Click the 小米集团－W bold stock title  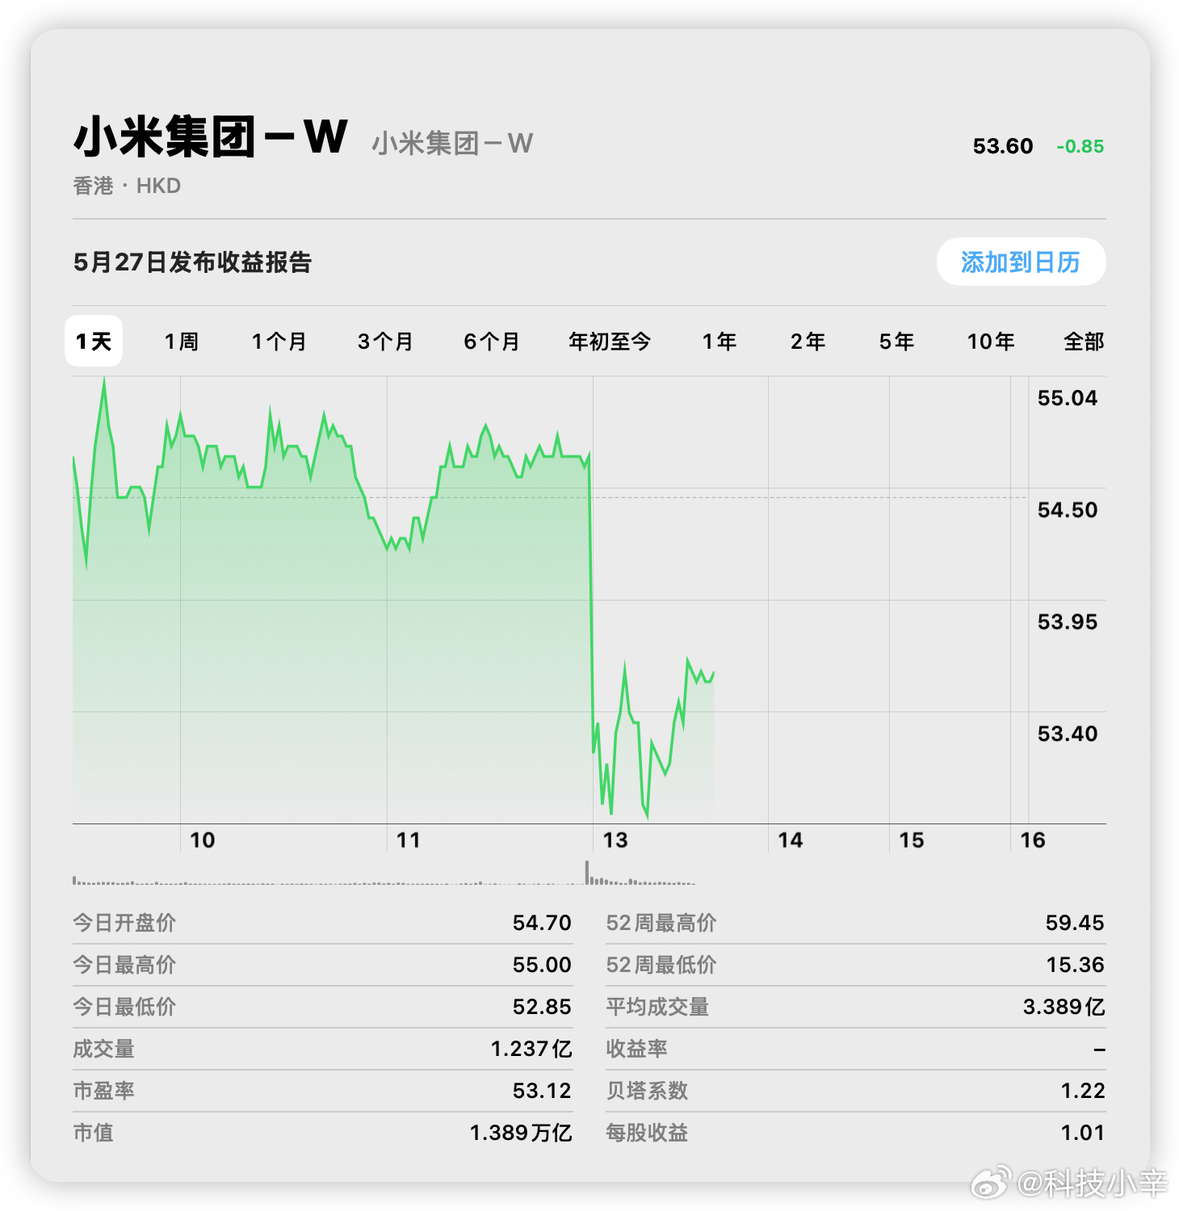[x=211, y=136]
